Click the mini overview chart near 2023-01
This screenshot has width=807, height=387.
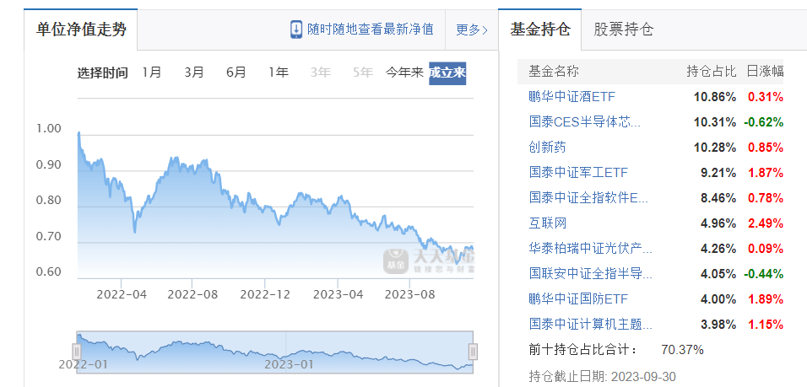[287, 350]
